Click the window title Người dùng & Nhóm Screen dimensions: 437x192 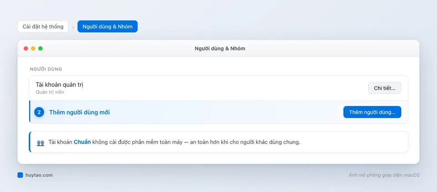[x=220, y=49]
